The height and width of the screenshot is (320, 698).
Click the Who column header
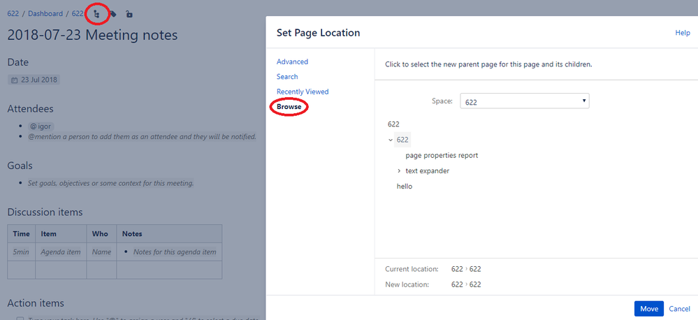click(100, 233)
